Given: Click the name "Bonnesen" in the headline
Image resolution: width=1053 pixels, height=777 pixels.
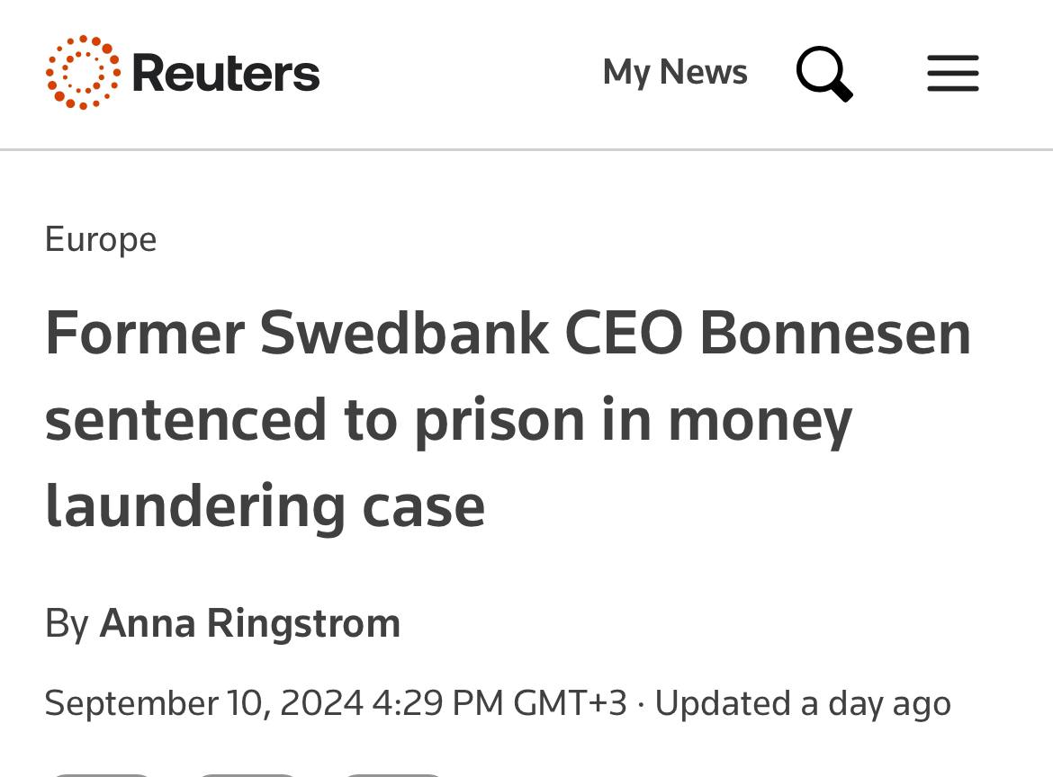Looking at the screenshot, I should point(834,334).
